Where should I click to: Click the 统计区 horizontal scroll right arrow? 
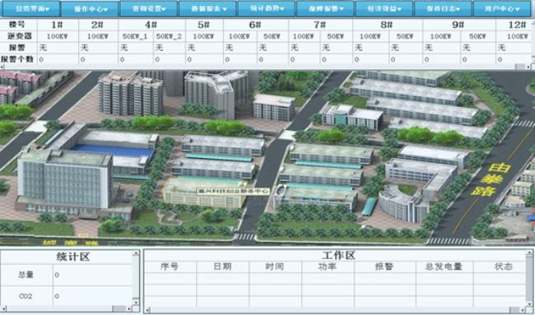130,308
